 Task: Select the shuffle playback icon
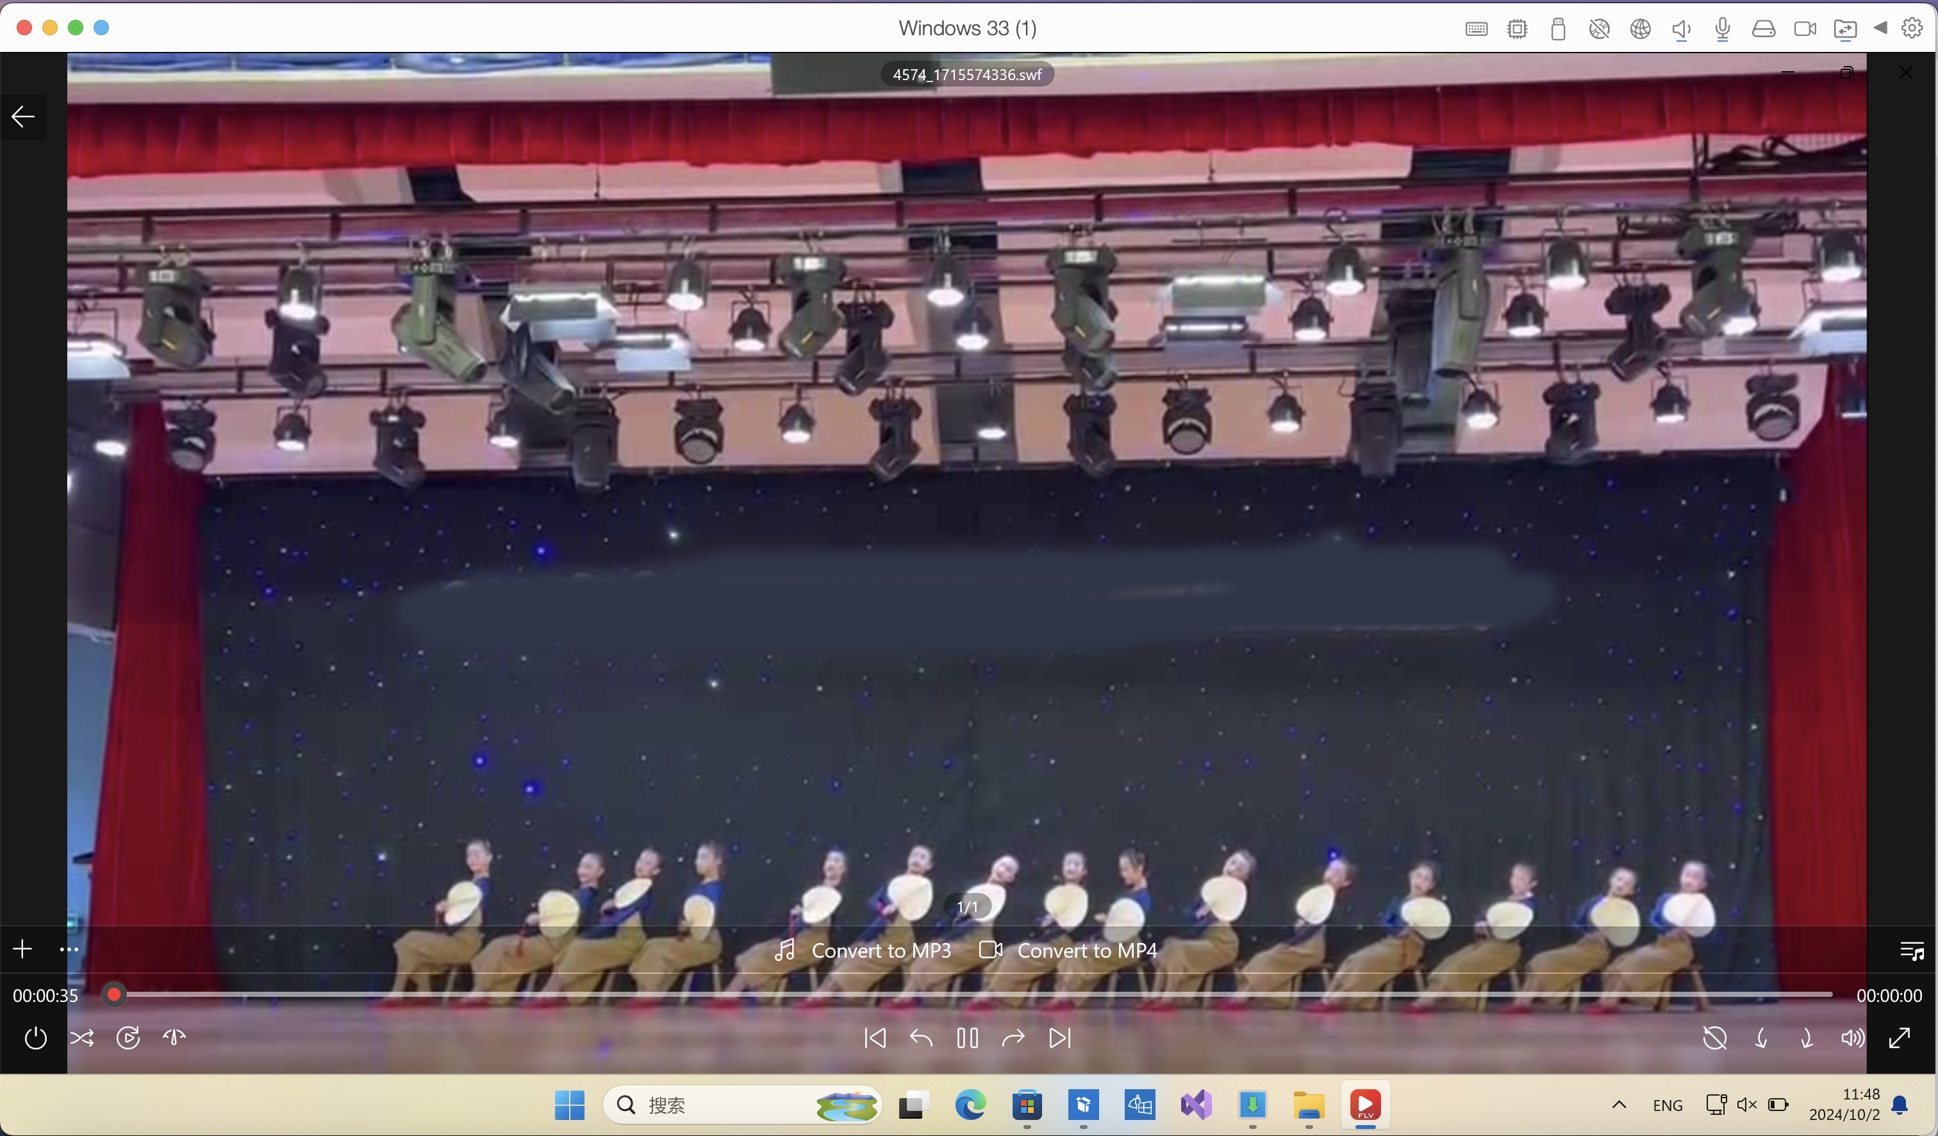tap(82, 1039)
